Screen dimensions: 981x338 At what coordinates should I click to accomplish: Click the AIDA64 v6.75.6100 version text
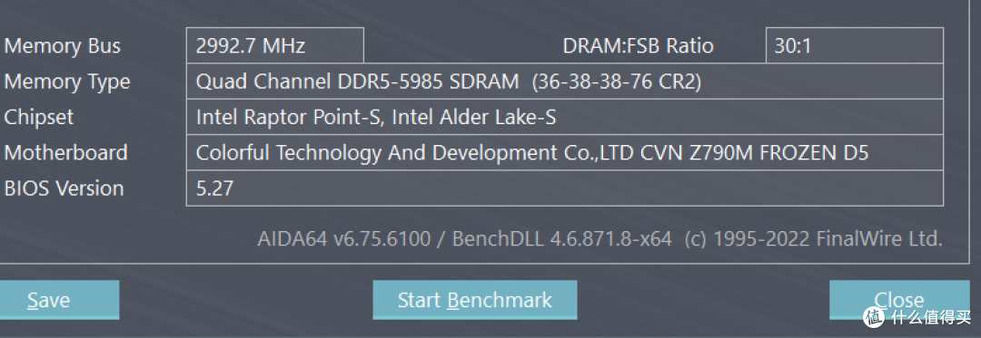[344, 239]
